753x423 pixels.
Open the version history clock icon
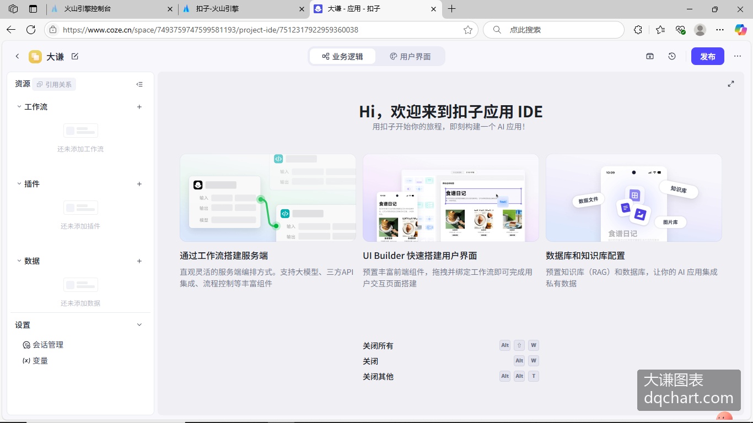(672, 56)
